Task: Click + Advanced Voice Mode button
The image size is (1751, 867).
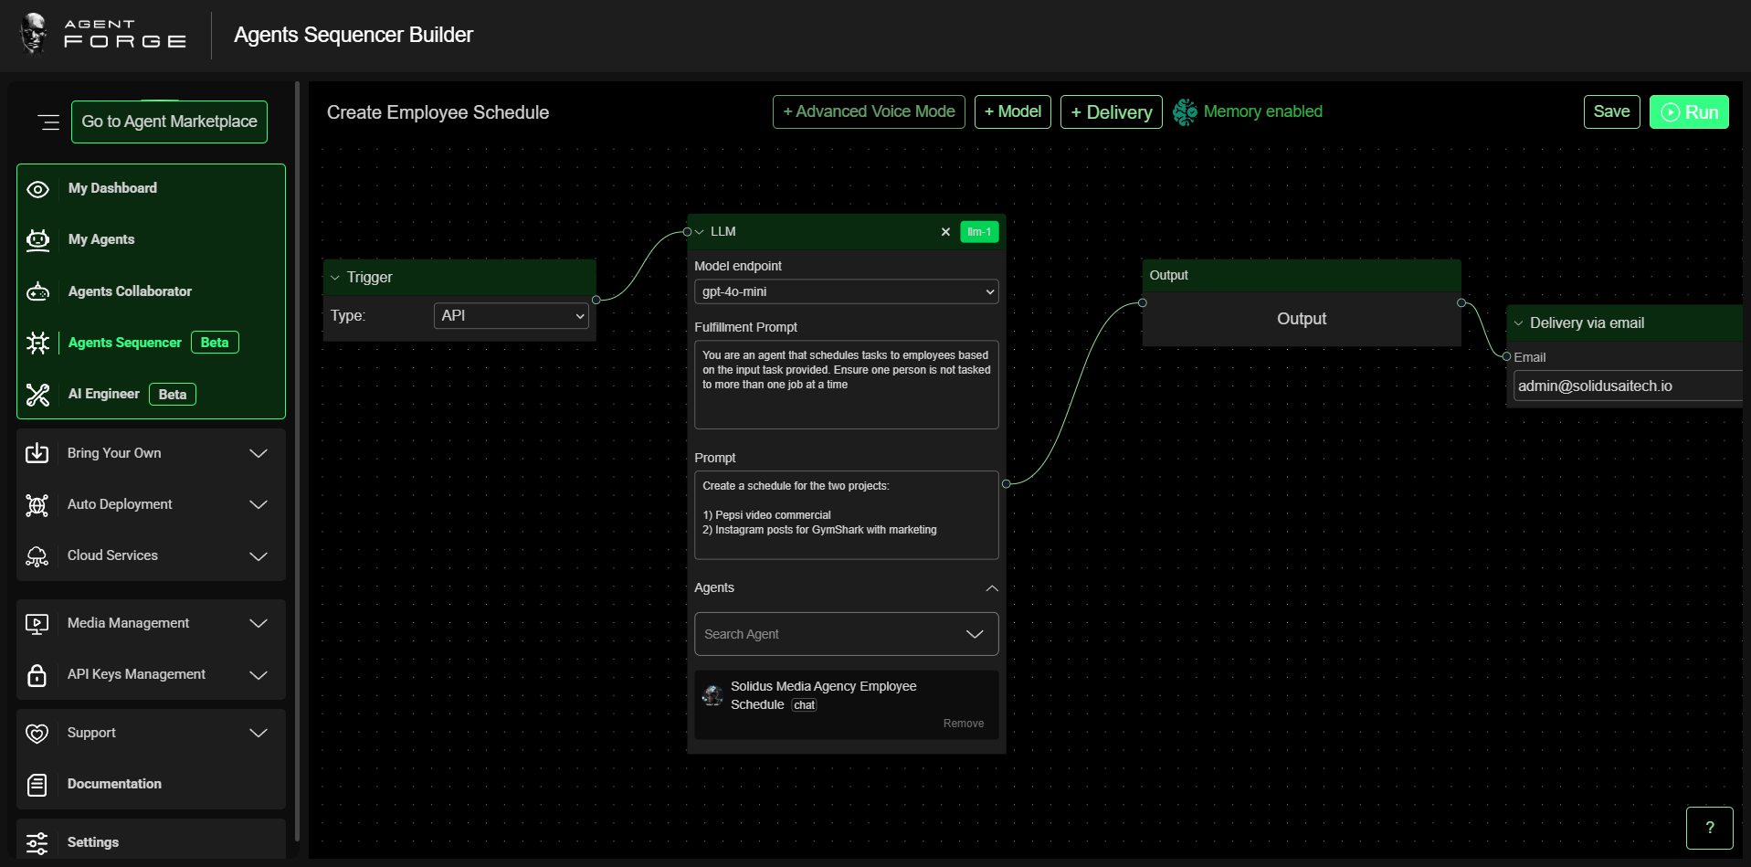Action: (869, 111)
